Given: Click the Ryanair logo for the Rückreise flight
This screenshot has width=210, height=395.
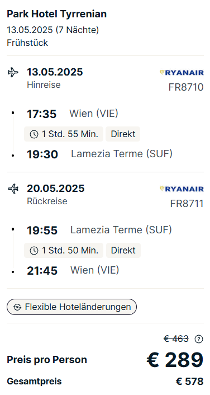Looking at the screenshot, I should 182,189.
